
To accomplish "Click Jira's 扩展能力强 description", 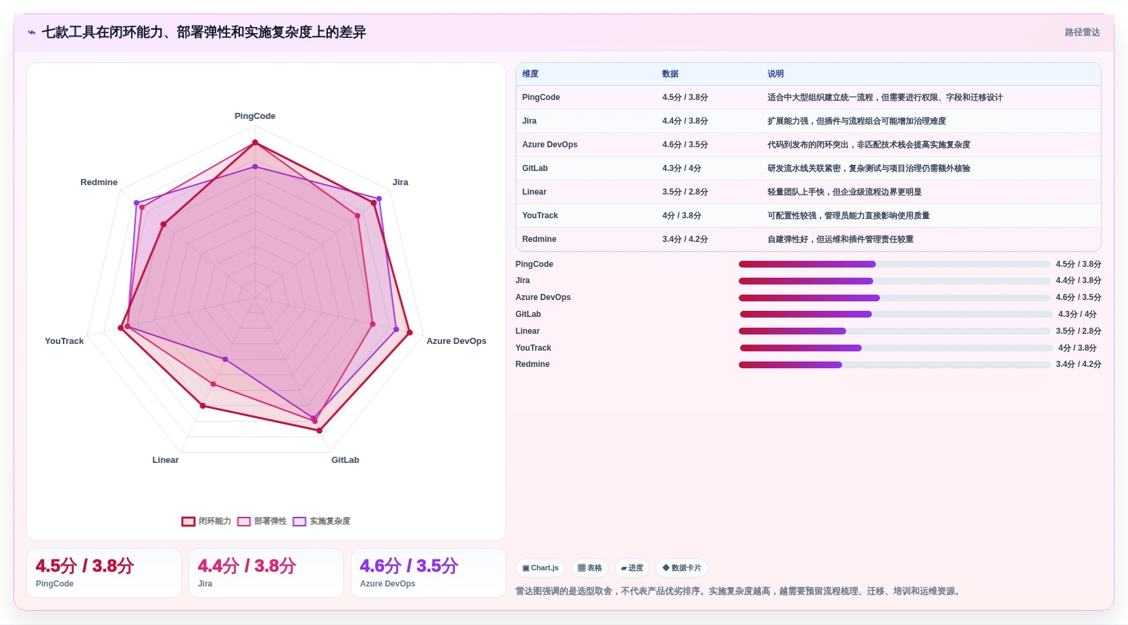I will [856, 121].
